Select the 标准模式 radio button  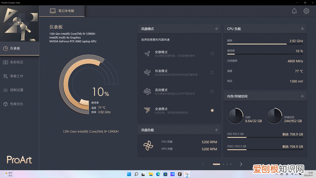(212, 72)
